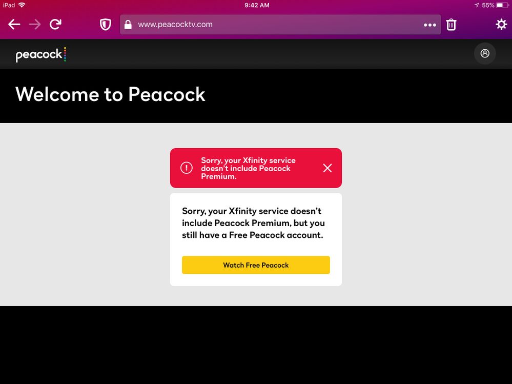512x384 pixels.
Task: Click the forward navigation arrow
Action: point(35,24)
